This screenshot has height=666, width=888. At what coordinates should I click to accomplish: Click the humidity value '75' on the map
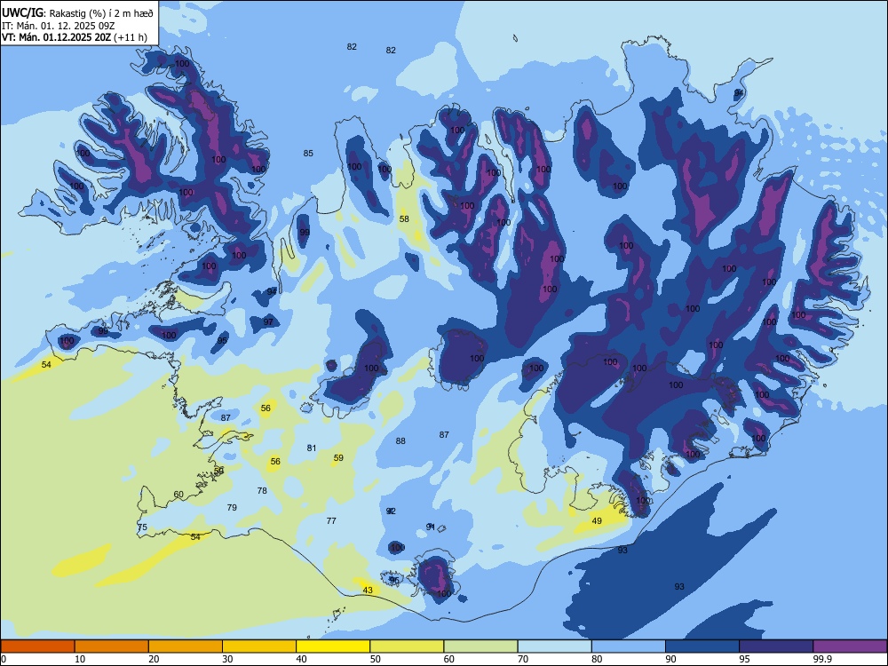[x=142, y=527]
